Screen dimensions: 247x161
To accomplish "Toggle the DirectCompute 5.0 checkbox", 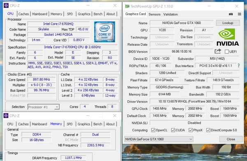I will coord(208,130).
